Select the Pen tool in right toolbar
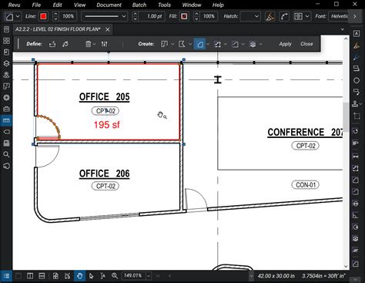This screenshot has width=365, height=283. click(357, 57)
